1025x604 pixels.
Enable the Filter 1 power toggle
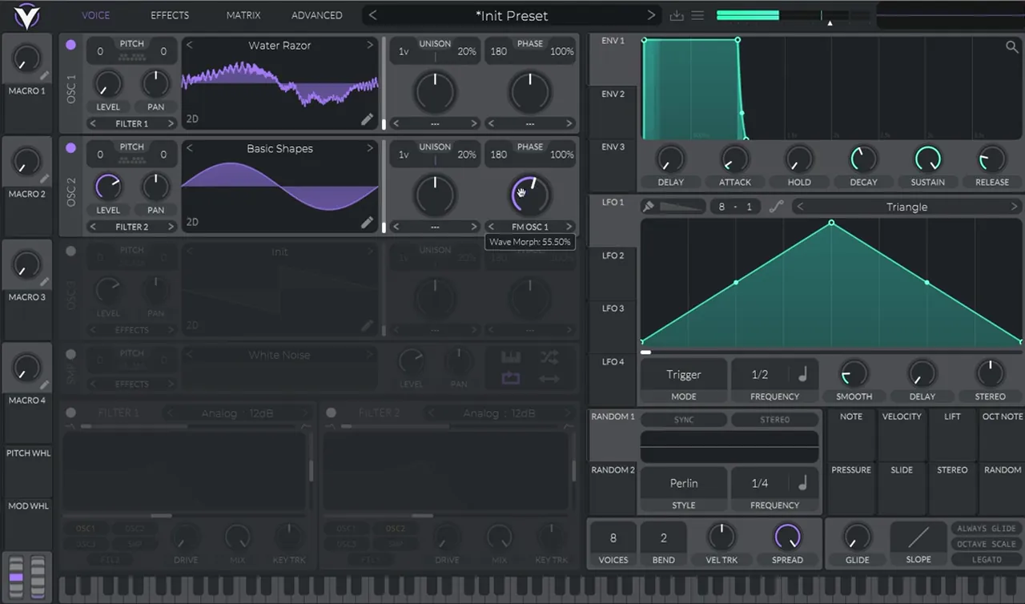point(70,413)
